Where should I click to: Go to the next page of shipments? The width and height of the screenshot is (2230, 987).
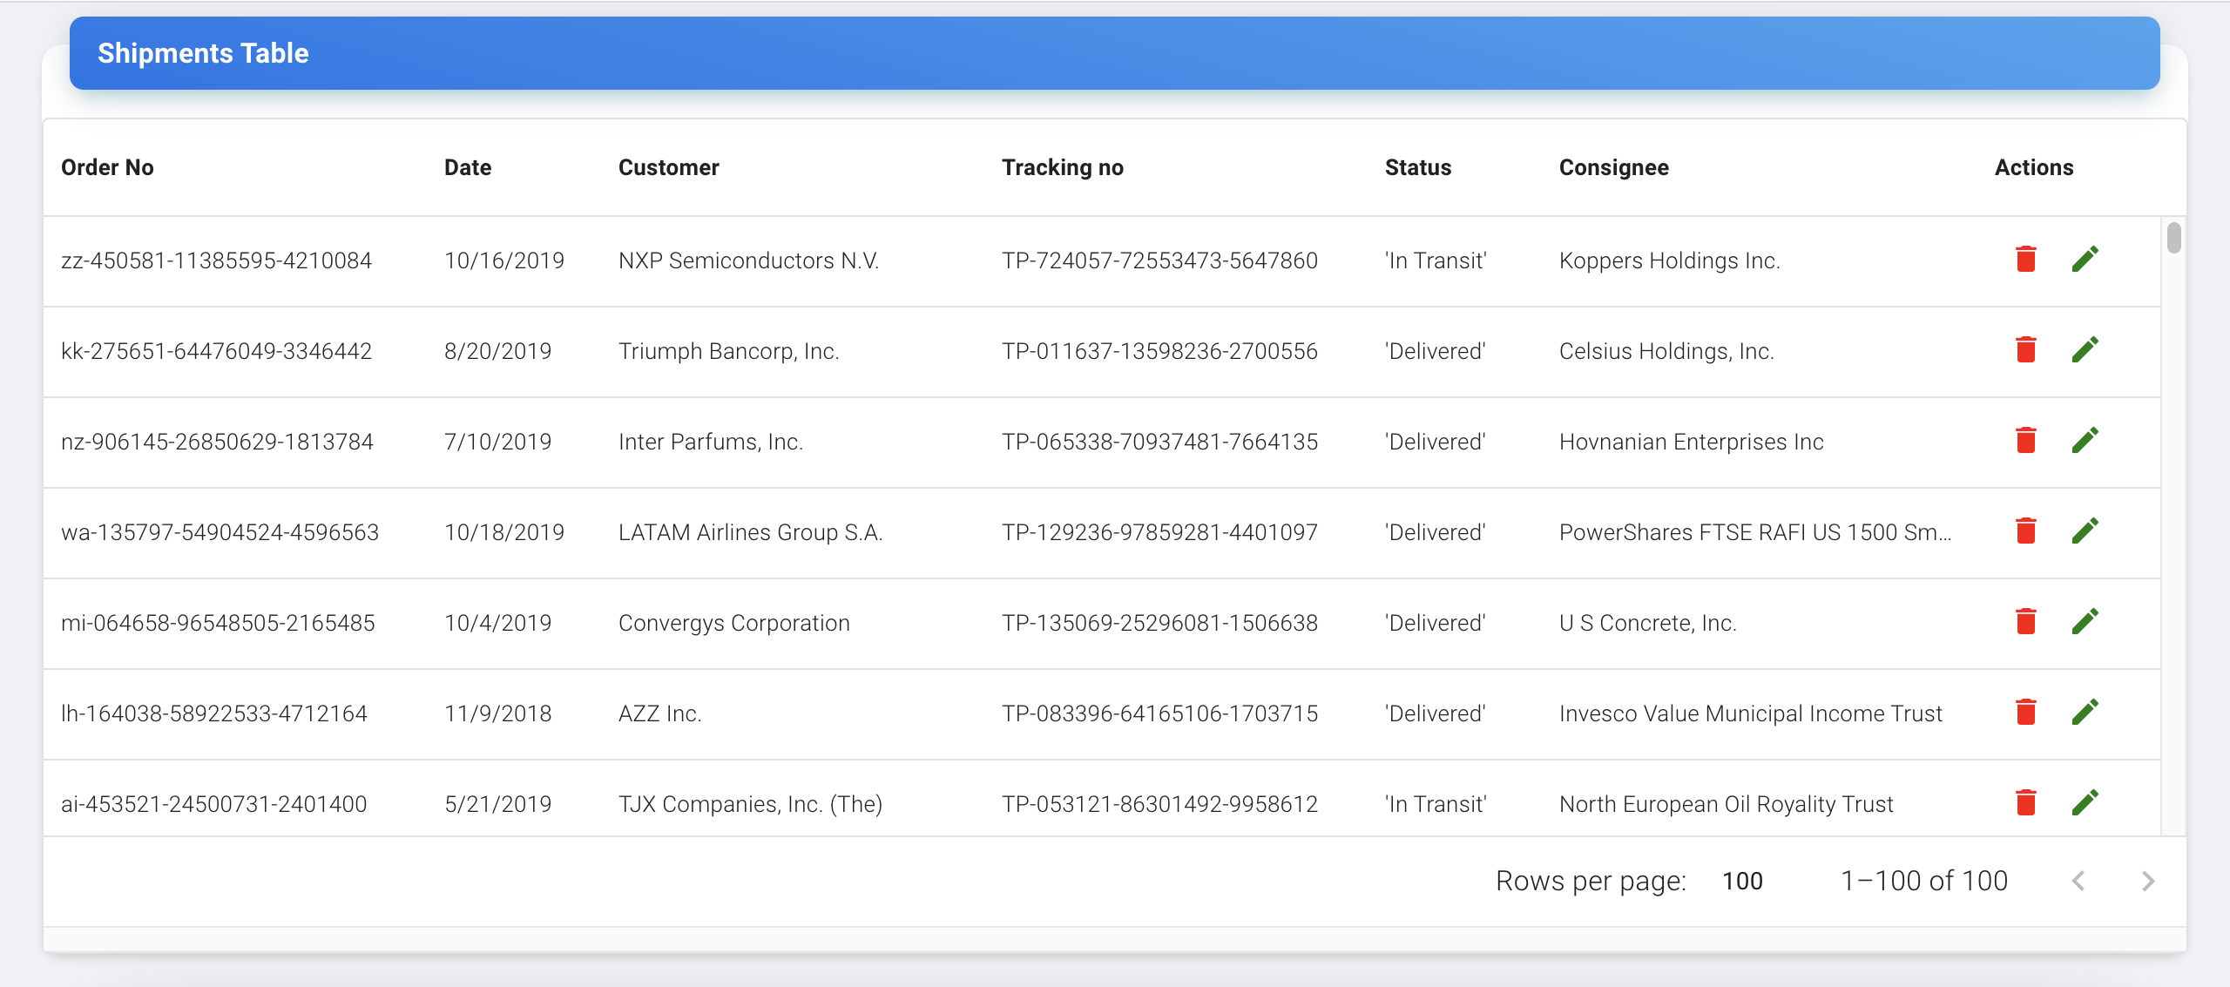(2147, 881)
